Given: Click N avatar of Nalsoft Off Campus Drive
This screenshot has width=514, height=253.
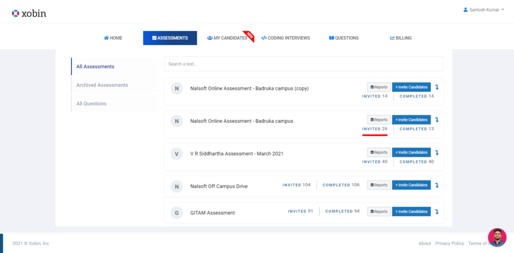Looking at the screenshot, I should [177, 186].
